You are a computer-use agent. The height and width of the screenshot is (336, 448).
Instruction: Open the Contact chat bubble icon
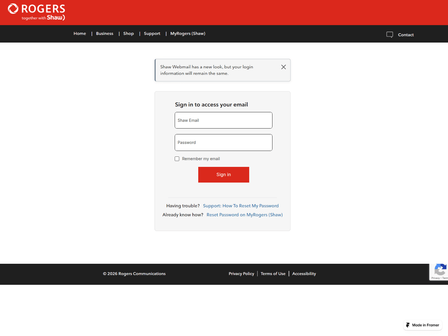389,35
